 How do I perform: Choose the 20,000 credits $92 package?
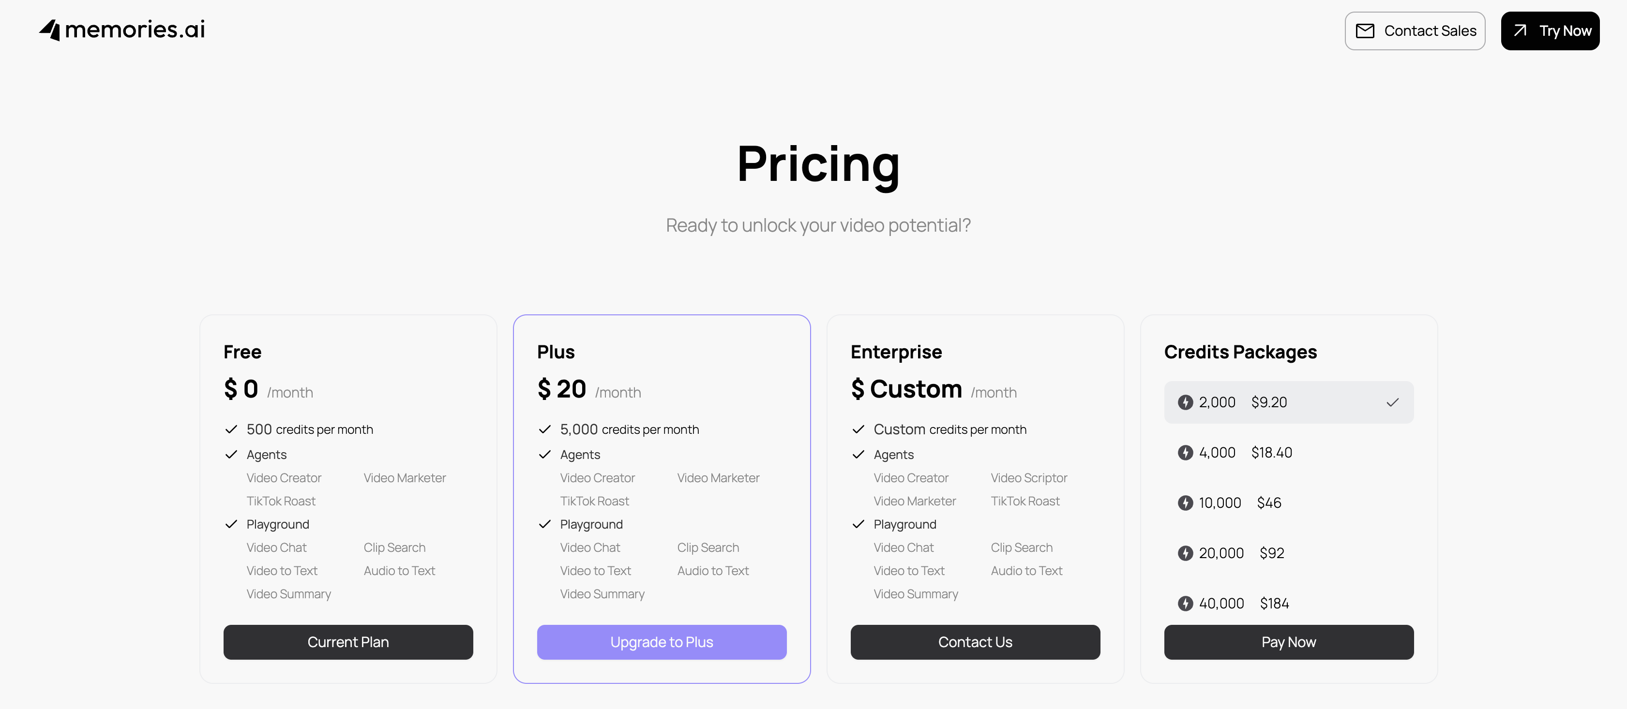pyautogui.click(x=1288, y=553)
